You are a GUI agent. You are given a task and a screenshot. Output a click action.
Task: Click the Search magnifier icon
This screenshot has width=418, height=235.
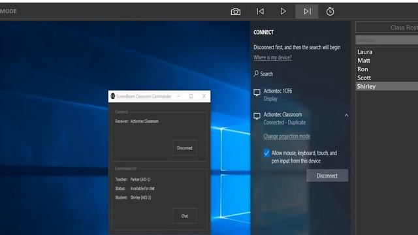coord(256,74)
